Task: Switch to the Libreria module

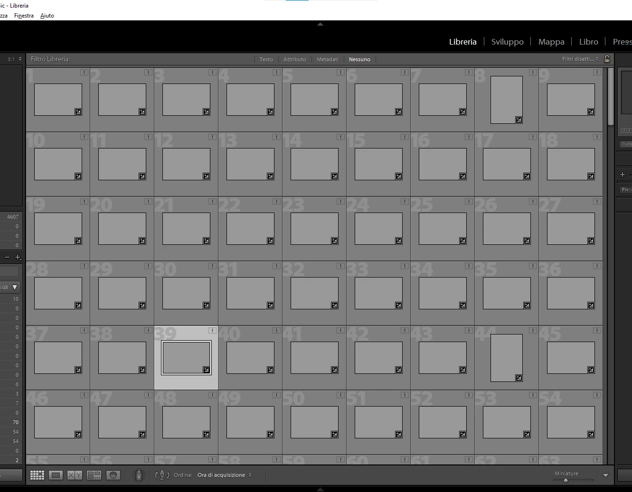Action: click(x=462, y=42)
